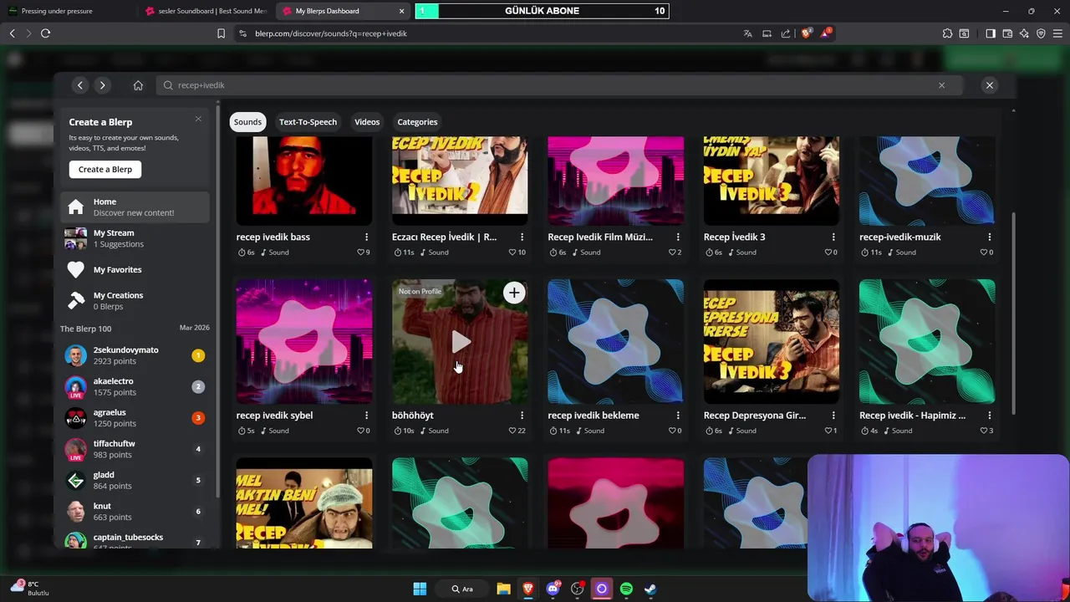Open options menu for Eczacı Recep İvedik
The image size is (1070, 602).
pyautogui.click(x=522, y=237)
